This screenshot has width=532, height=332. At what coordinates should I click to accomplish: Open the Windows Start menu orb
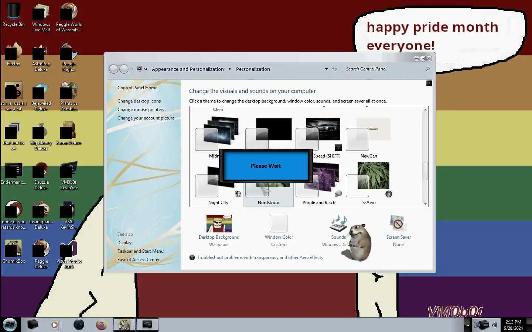pos(10,325)
